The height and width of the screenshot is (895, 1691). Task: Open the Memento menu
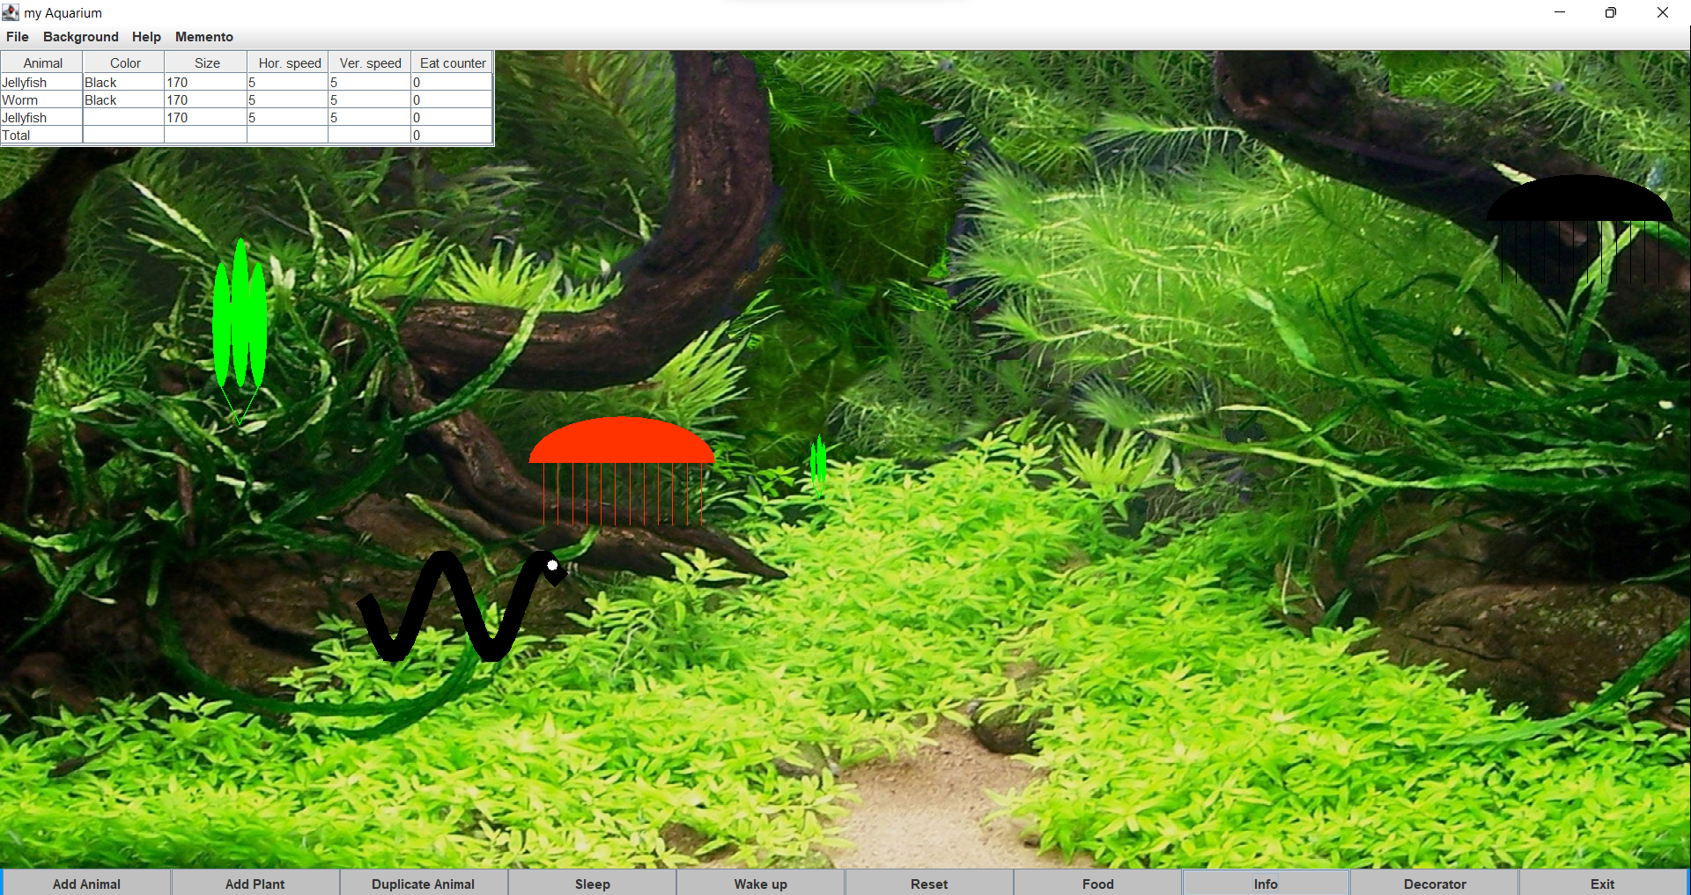203,37
